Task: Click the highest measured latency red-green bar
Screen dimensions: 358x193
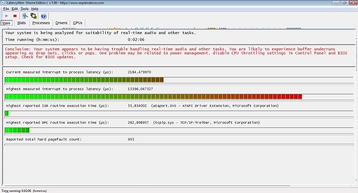Action: tap(179, 97)
